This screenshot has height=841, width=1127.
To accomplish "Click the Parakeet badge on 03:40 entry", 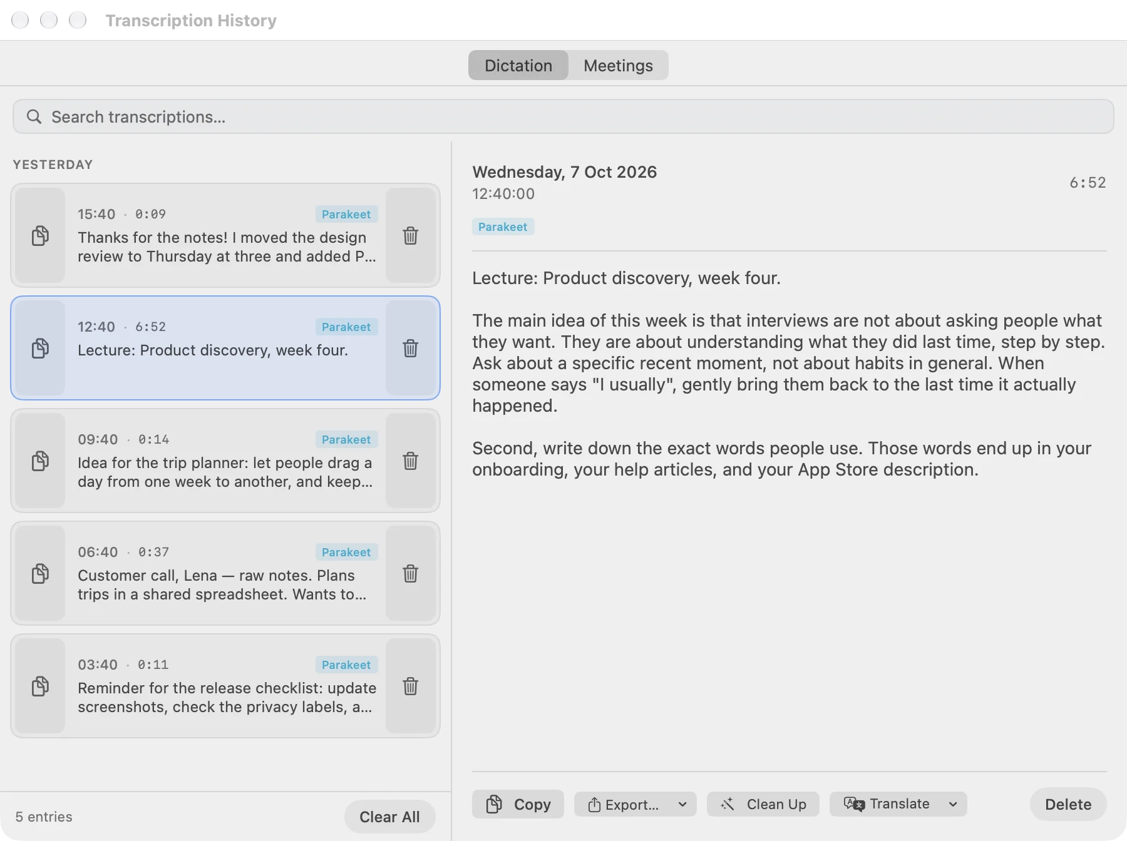I will point(346,665).
